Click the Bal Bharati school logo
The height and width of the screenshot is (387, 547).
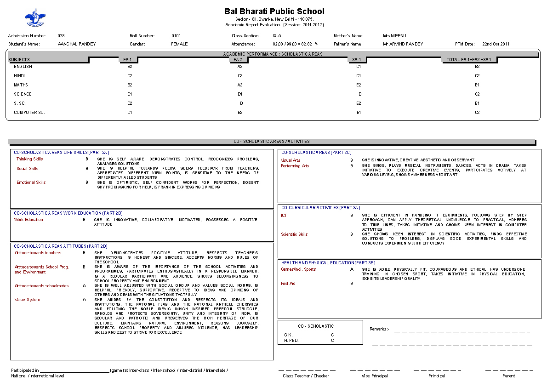point(35,17)
